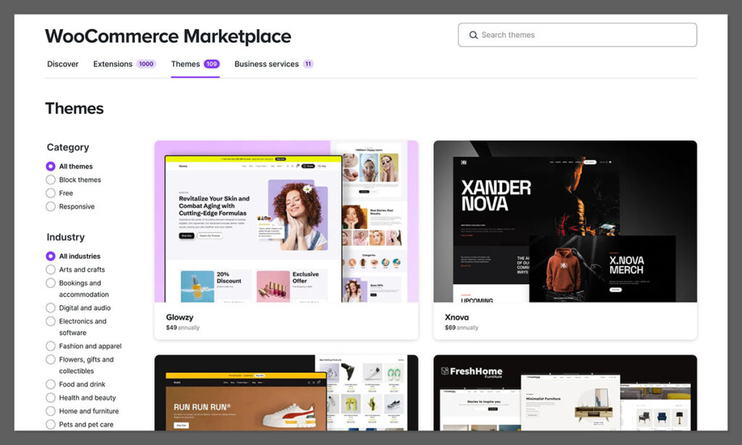742x445 pixels.
Task: Open the Extensions tab
Action: tap(112, 64)
